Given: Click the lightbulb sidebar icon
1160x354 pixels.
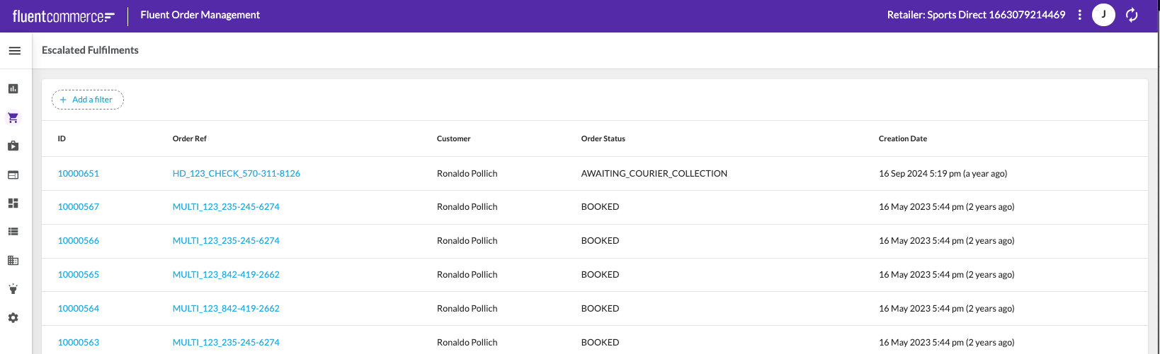Looking at the screenshot, I should 13,289.
